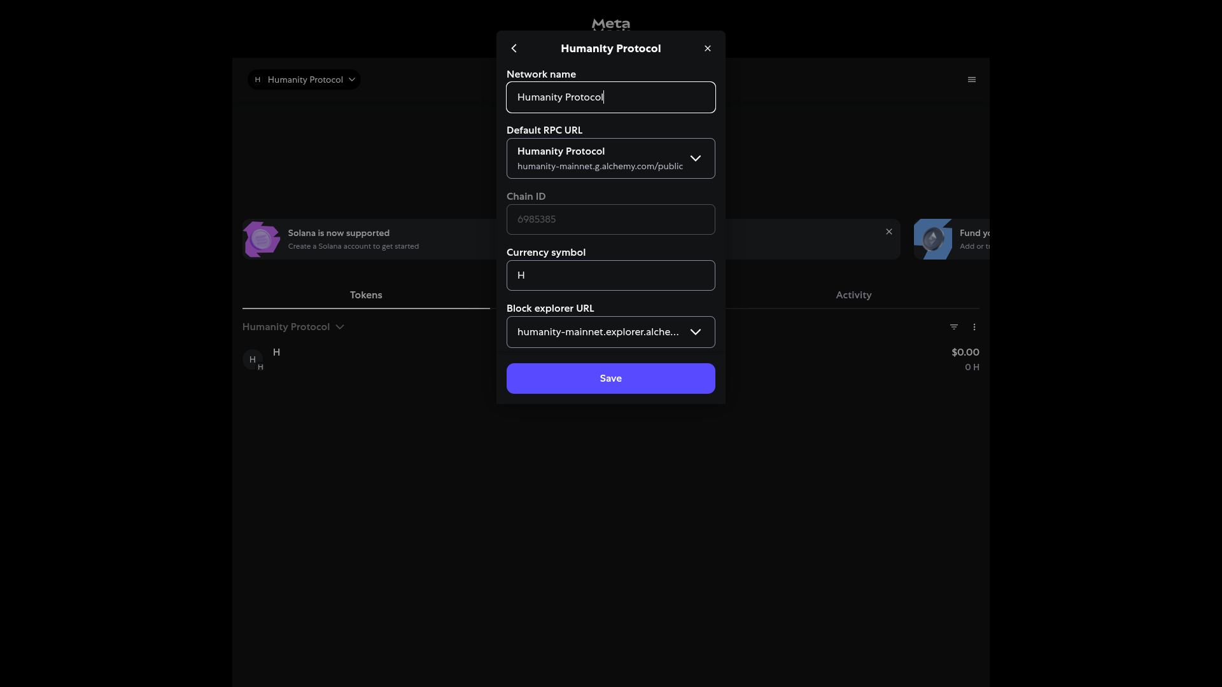
Task: Dismiss the Solana supported banner
Action: click(888, 232)
